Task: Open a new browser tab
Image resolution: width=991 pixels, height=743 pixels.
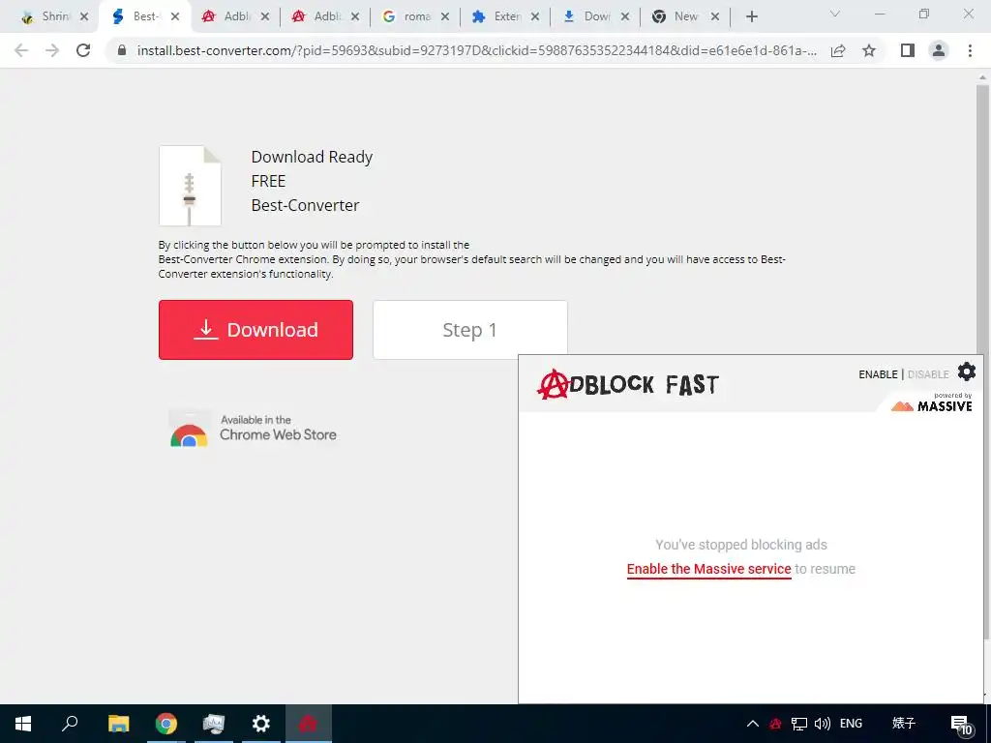Action: click(751, 17)
